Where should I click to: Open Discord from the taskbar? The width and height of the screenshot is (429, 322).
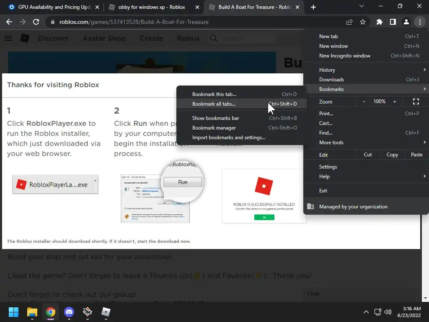[x=69, y=312]
